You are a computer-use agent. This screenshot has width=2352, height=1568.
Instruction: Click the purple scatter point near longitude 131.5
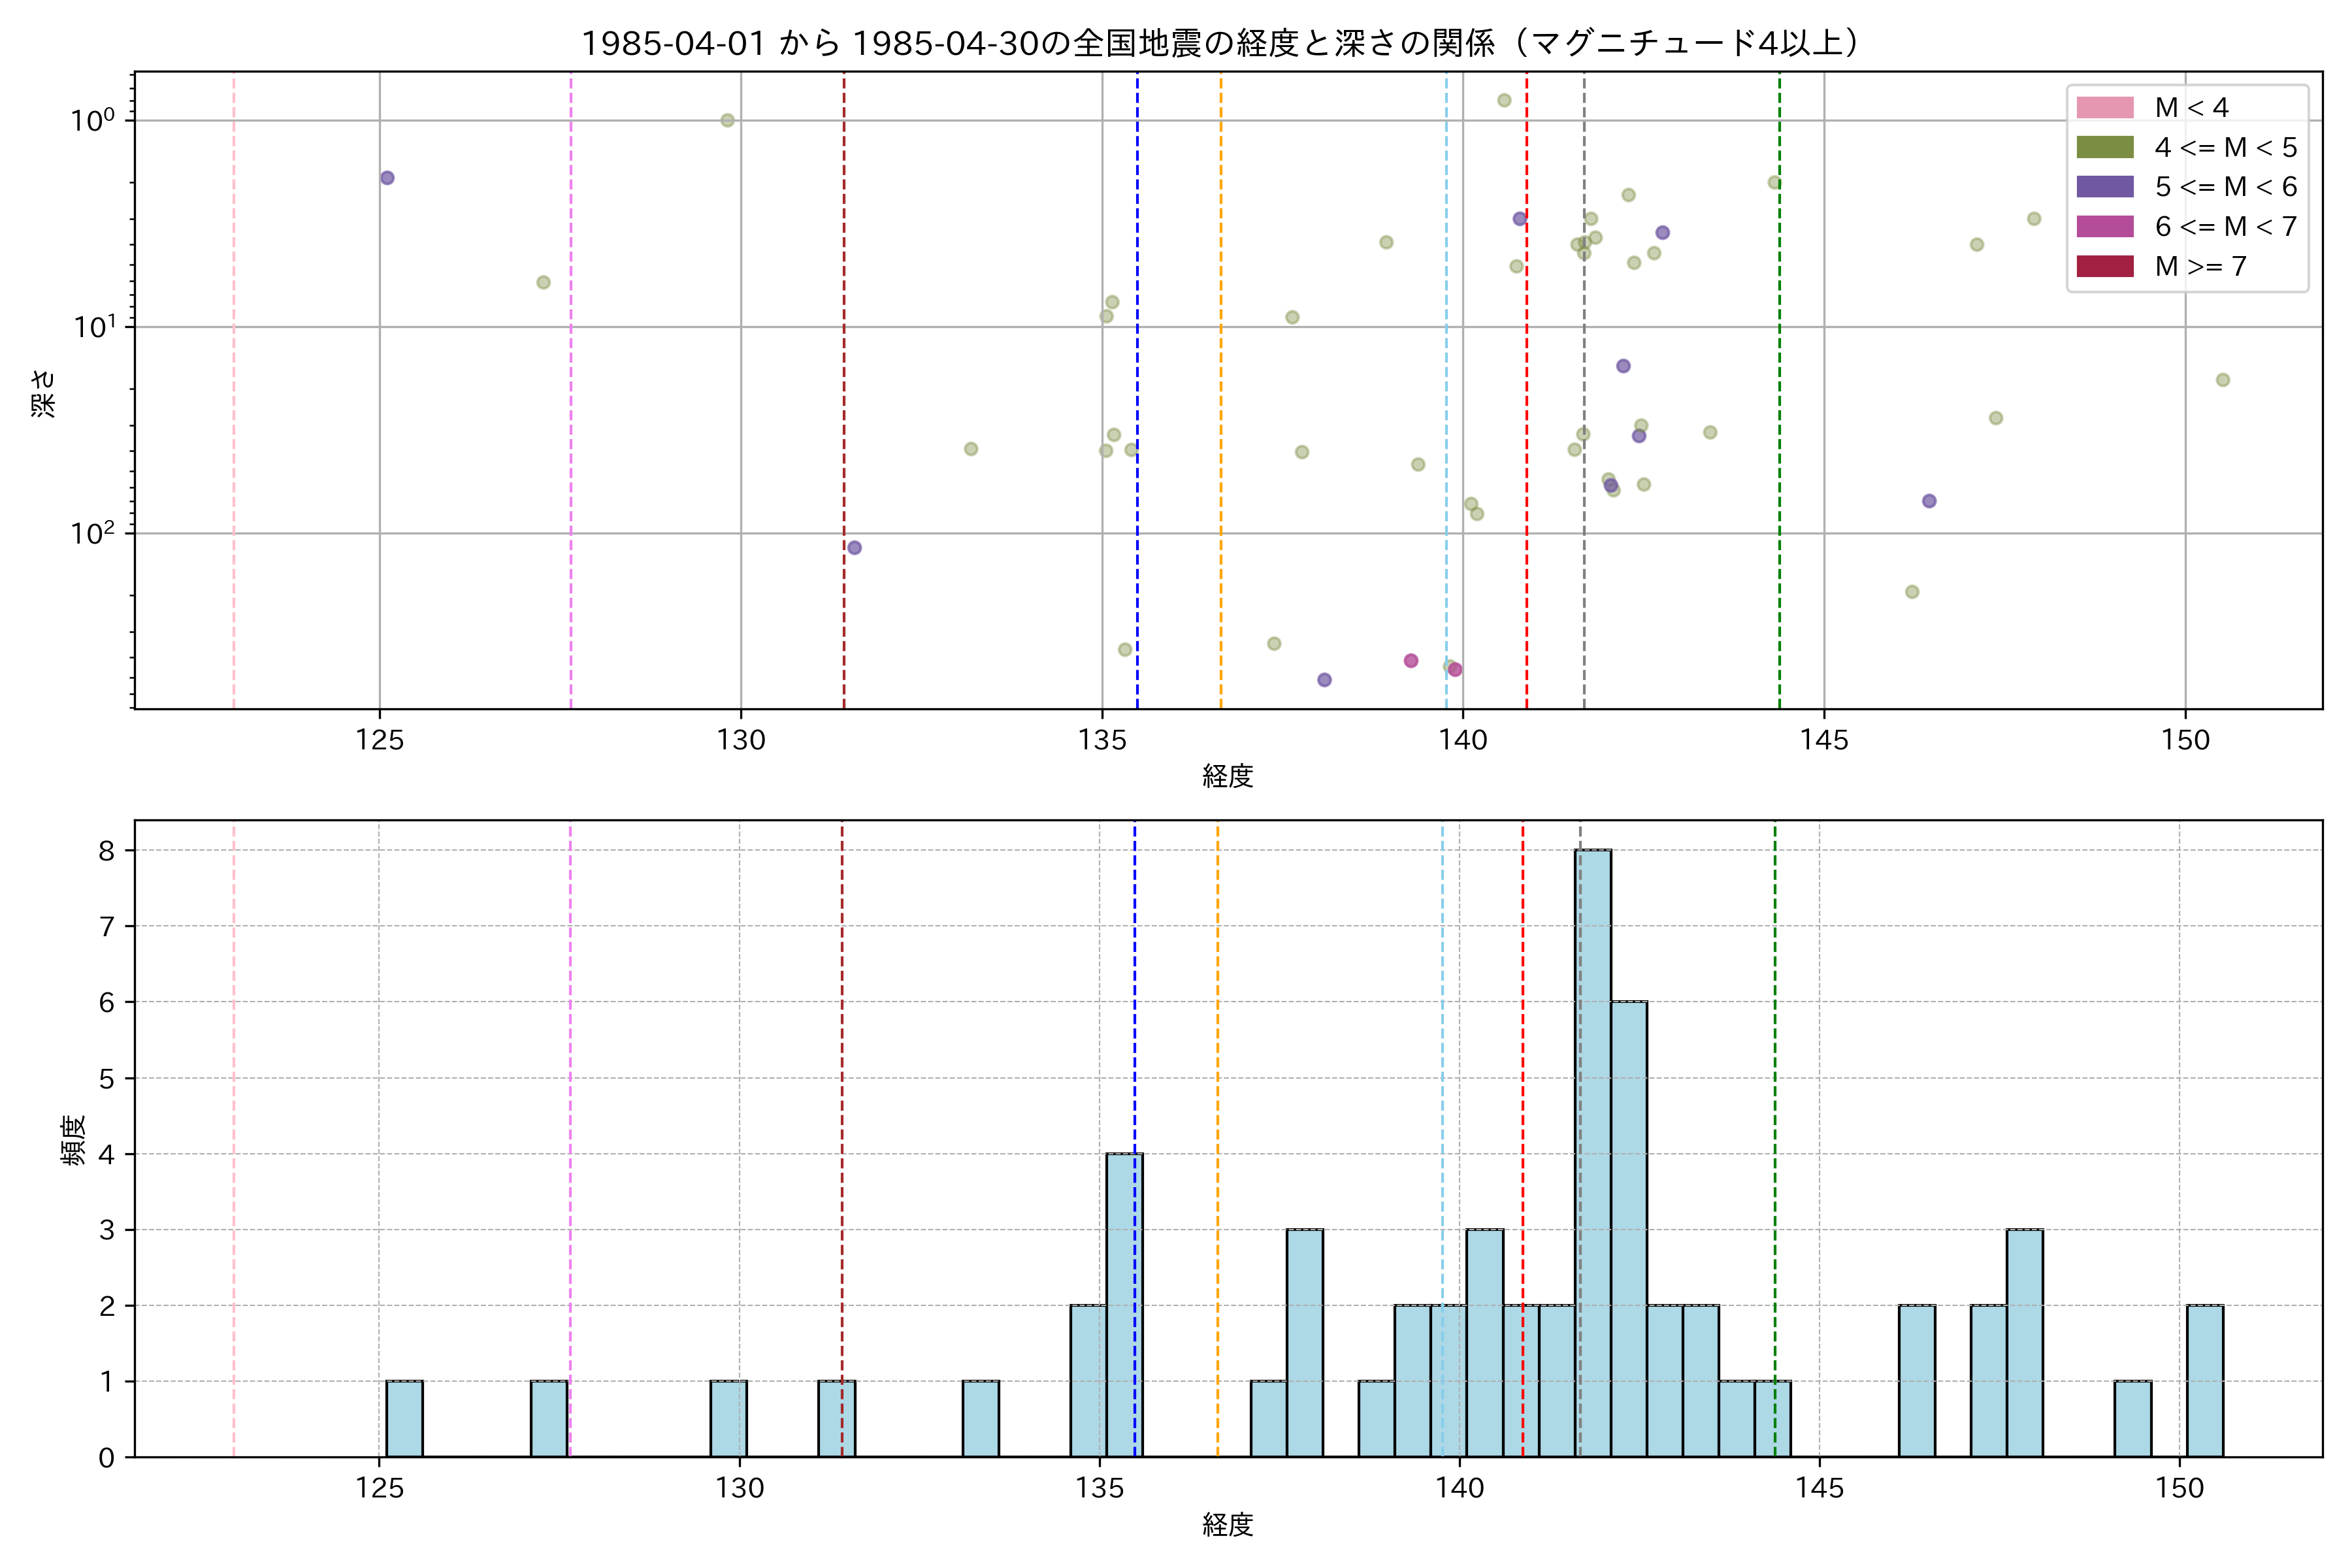coord(854,547)
